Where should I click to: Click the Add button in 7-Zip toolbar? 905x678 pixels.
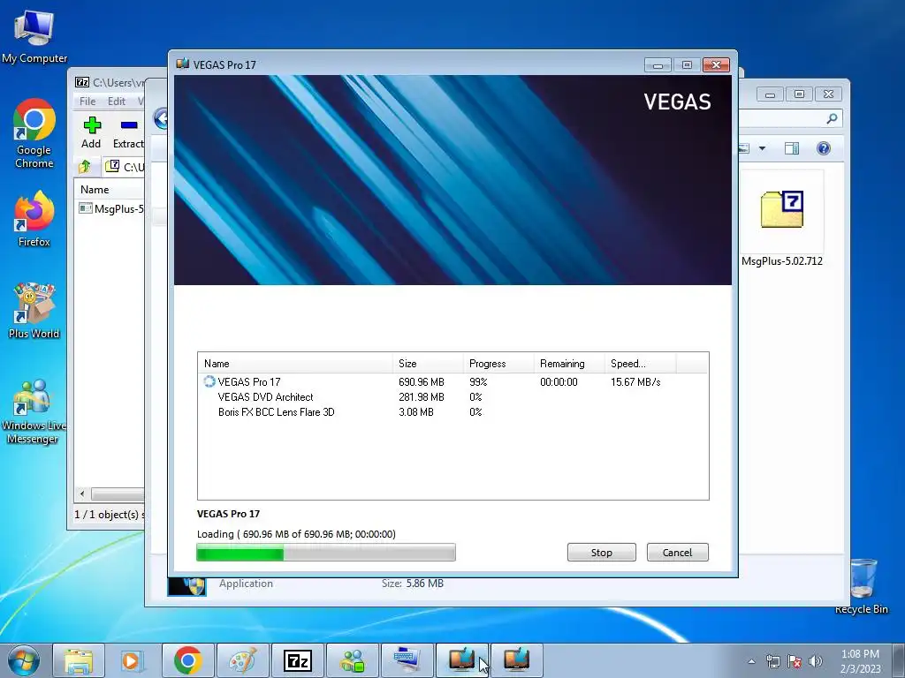click(91, 132)
